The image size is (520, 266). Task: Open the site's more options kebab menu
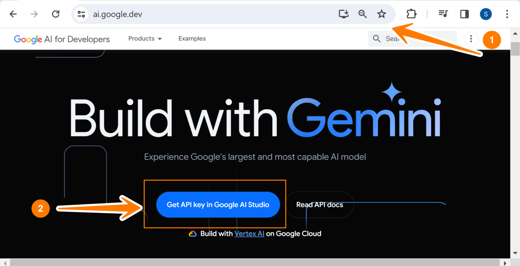pos(471,39)
